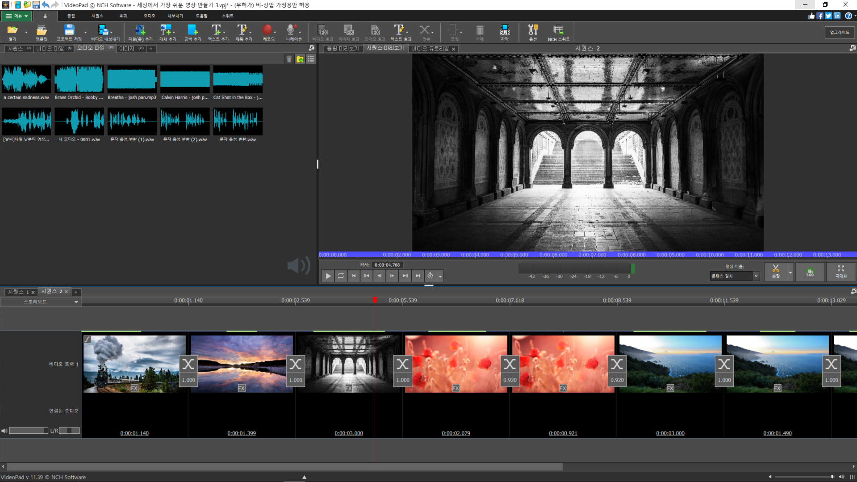Click the Twitter share icon

coord(828,16)
